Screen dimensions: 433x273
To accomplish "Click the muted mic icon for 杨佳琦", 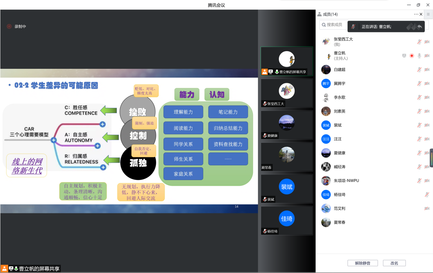I will [427, 195].
